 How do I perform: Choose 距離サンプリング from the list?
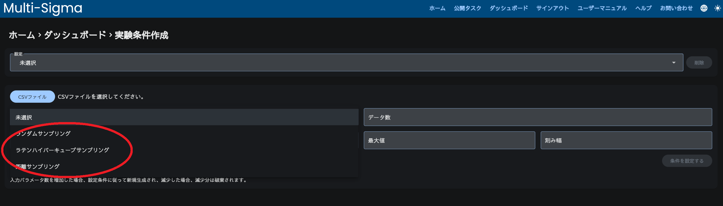(x=38, y=166)
